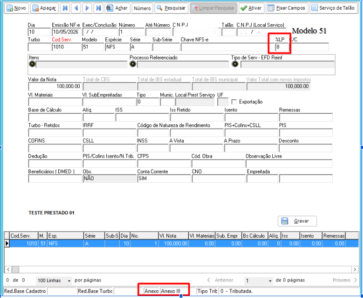Image resolution: width=363 pixels, height=298 pixels.
Task: Click the Série field
Action: tap(141, 47)
